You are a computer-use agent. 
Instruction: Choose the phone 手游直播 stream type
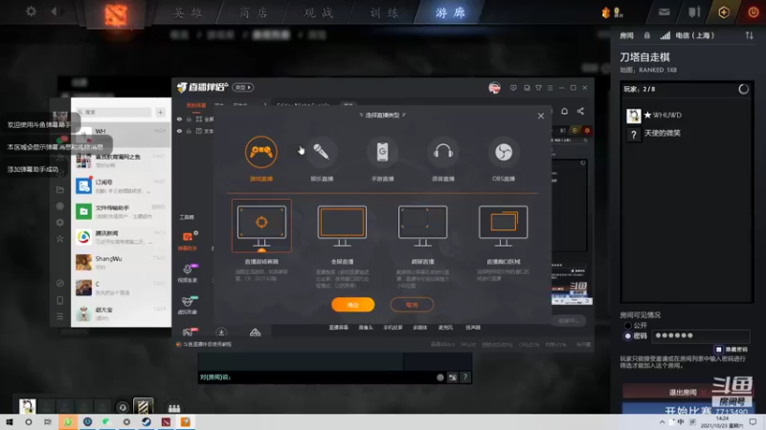pyautogui.click(x=382, y=152)
